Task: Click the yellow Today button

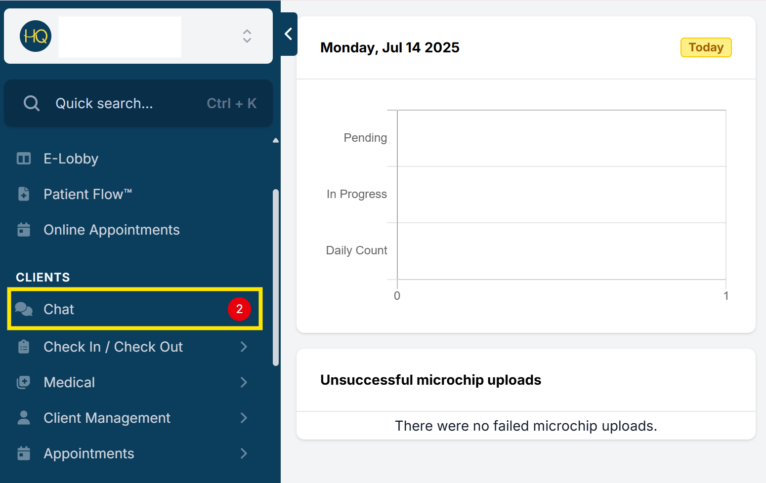Action: click(706, 47)
